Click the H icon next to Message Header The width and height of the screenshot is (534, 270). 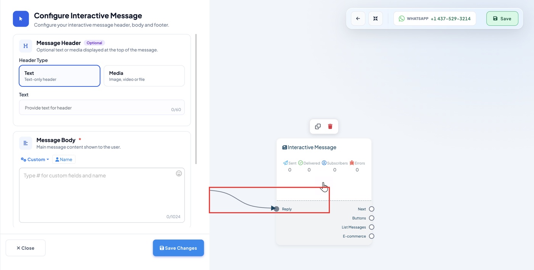point(26,46)
